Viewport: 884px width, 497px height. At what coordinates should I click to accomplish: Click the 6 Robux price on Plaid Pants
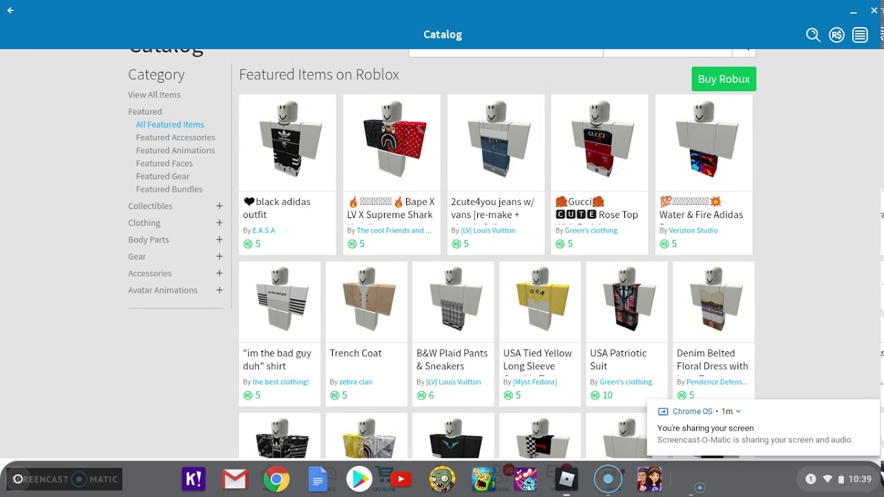click(x=425, y=396)
